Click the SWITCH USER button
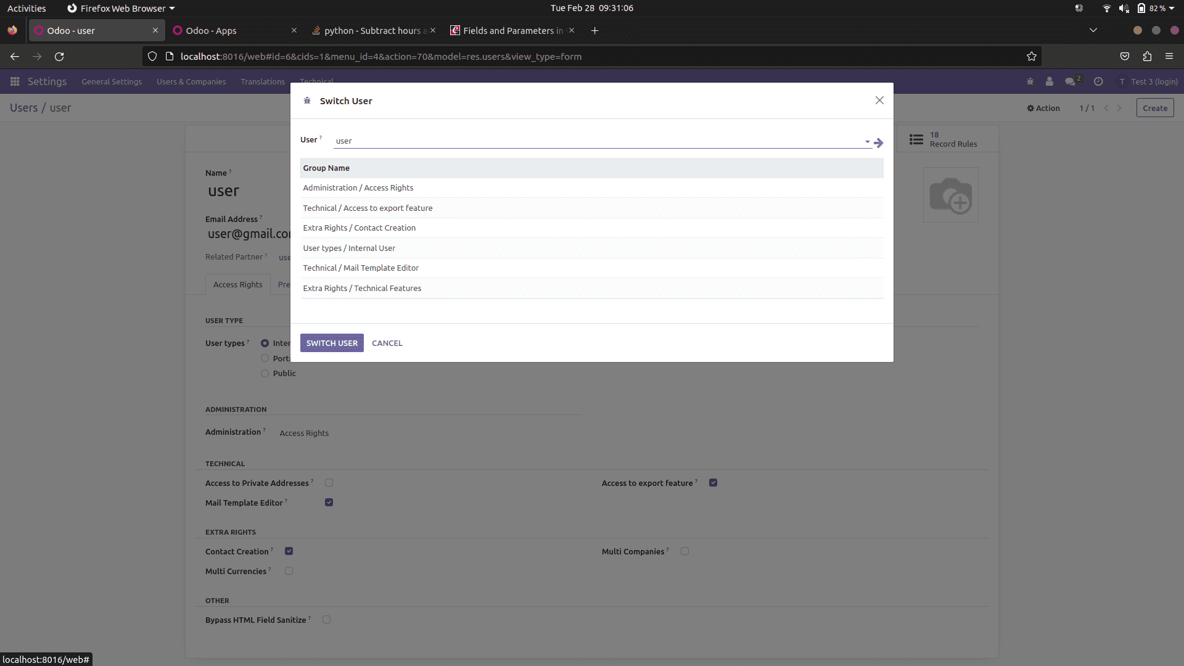Viewport: 1184px width, 666px height. click(332, 342)
